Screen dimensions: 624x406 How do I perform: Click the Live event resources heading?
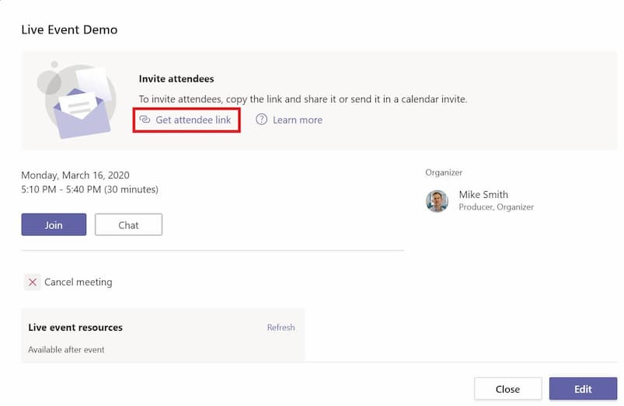tap(75, 328)
